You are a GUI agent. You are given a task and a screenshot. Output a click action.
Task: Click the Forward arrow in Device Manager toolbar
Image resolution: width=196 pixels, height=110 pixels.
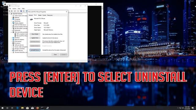pyautogui.click(x=12, y=11)
